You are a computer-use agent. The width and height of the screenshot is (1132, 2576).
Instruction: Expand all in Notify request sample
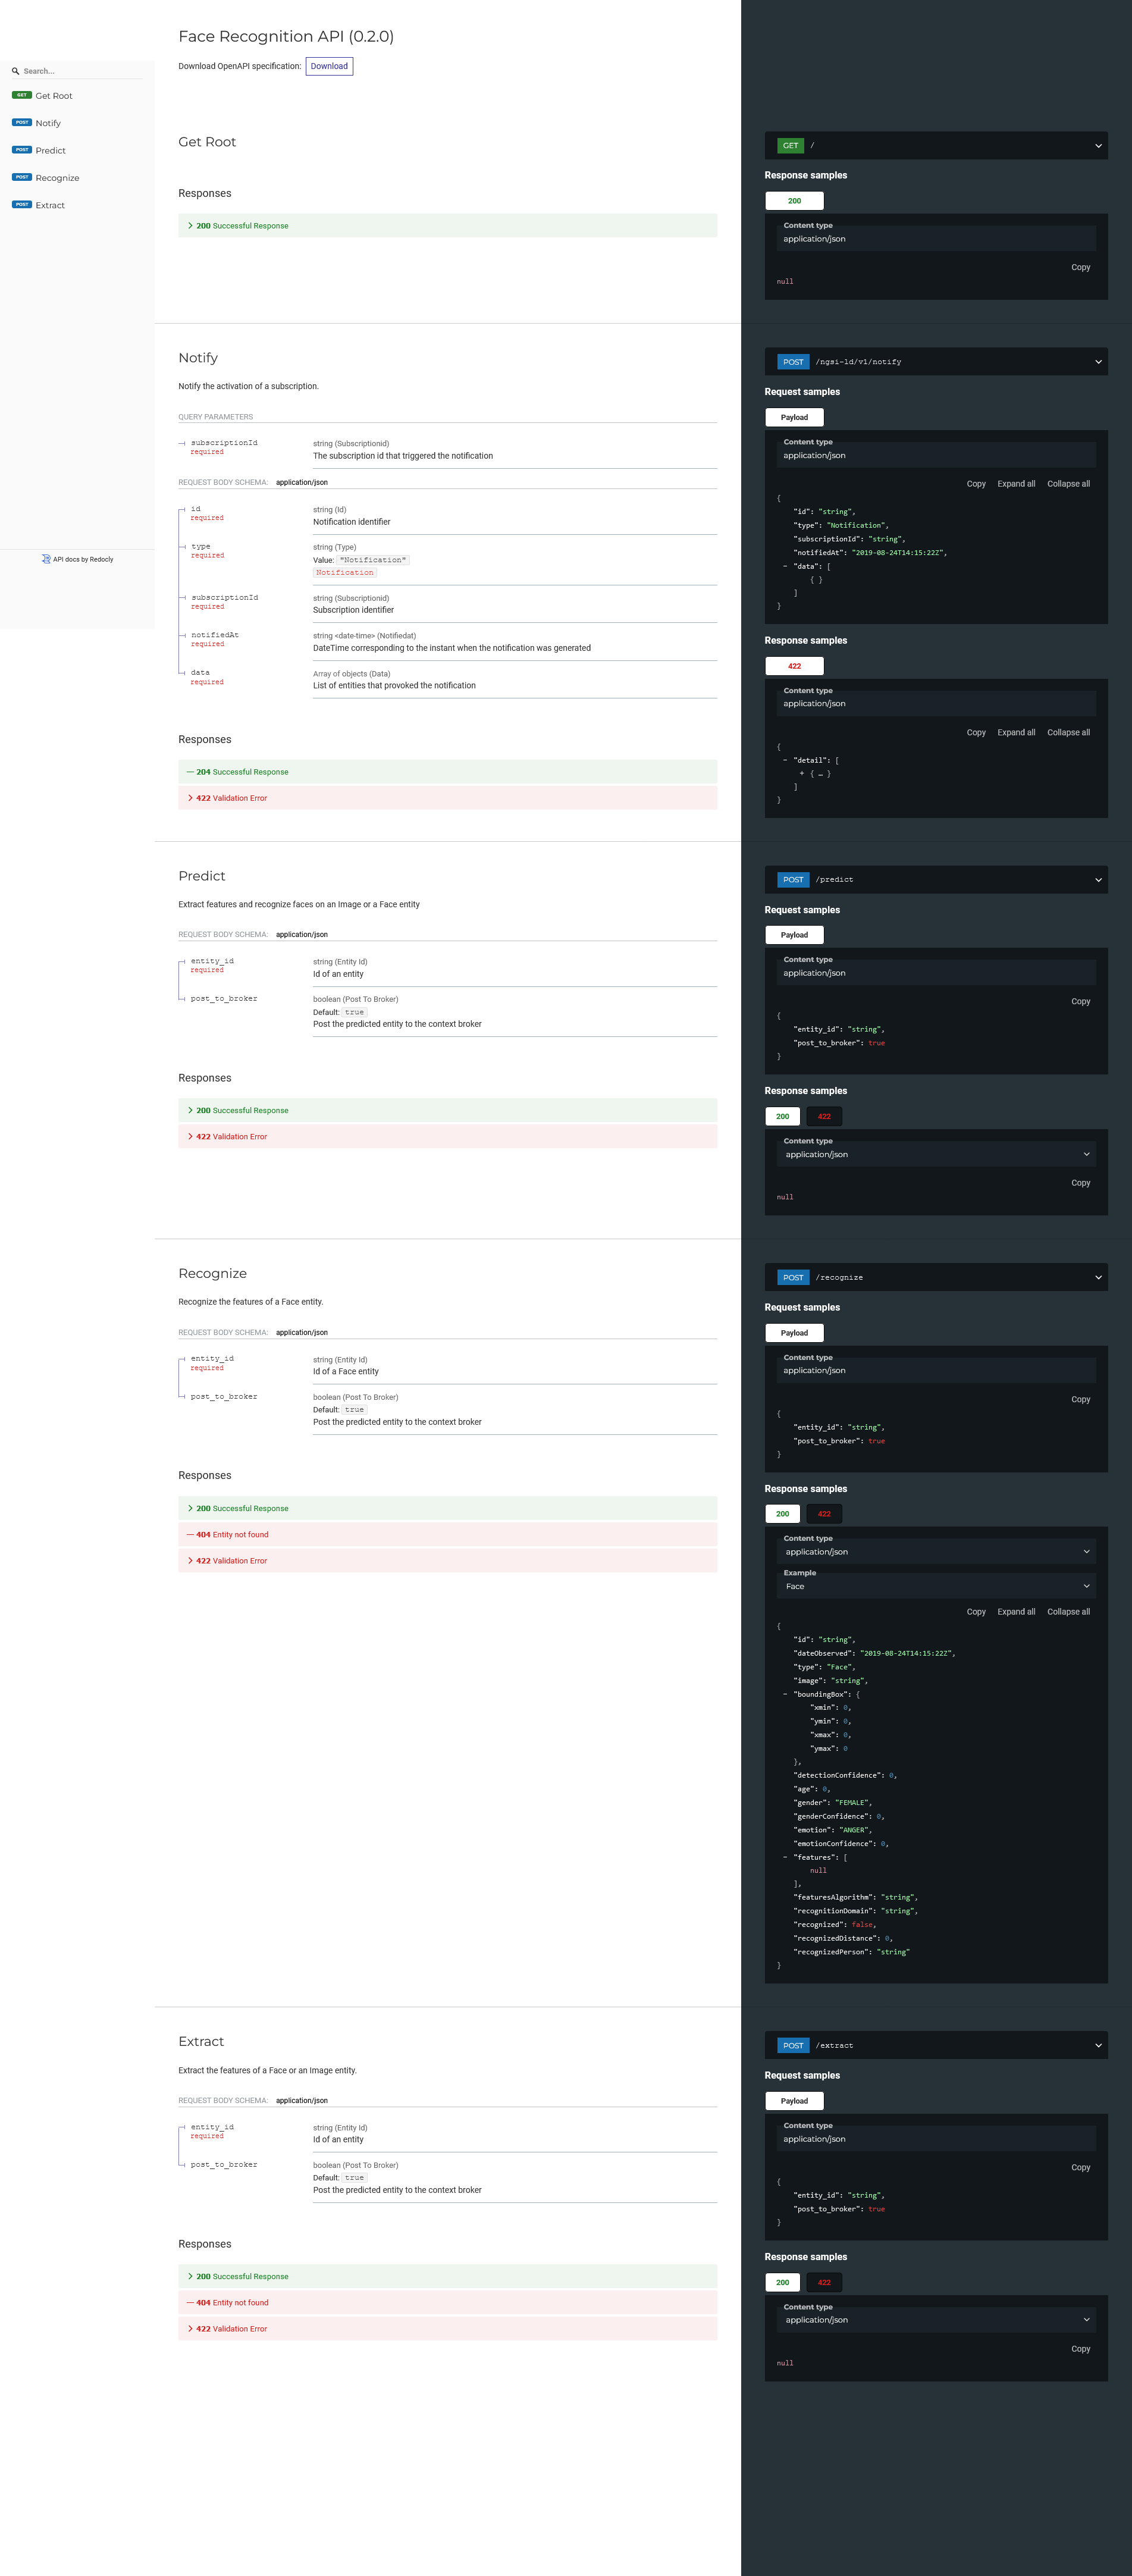[1016, 483]
